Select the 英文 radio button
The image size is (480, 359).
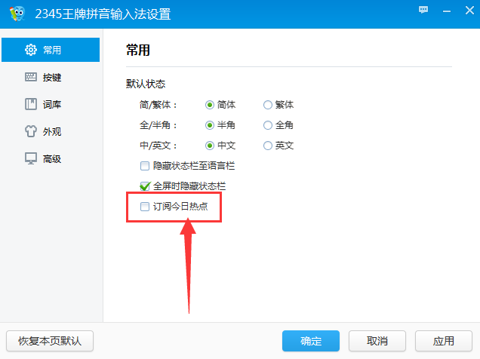[268, 146]
